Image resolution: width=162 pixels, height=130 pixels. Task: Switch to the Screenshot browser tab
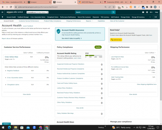click(115, 2)
